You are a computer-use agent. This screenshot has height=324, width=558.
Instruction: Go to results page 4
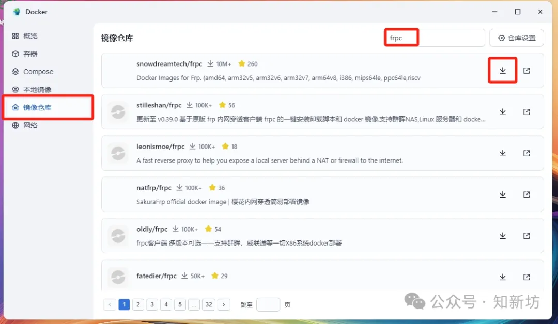coord(166,304)
